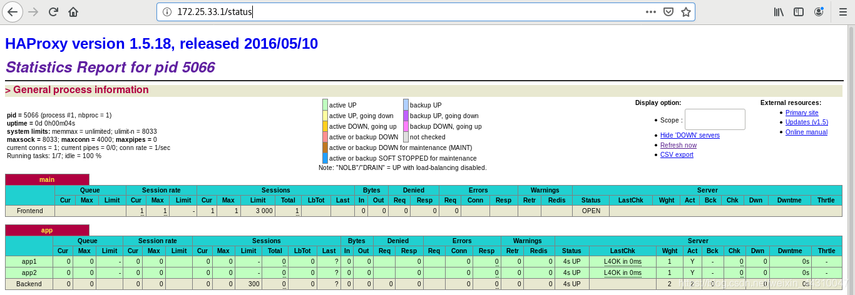Click the Session rate header in the main table
The height and width of the screenshot is (295, 855).
(161, 190)
